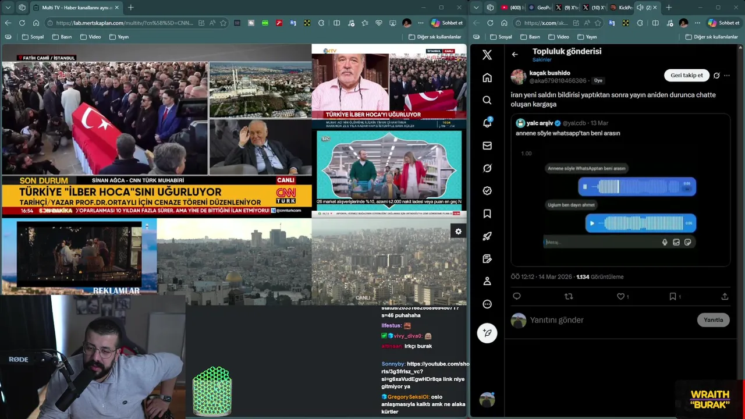Open Diğer sık kullanılanlar in left window
This screenshot has width=745, height=419.
pos(434,37)
